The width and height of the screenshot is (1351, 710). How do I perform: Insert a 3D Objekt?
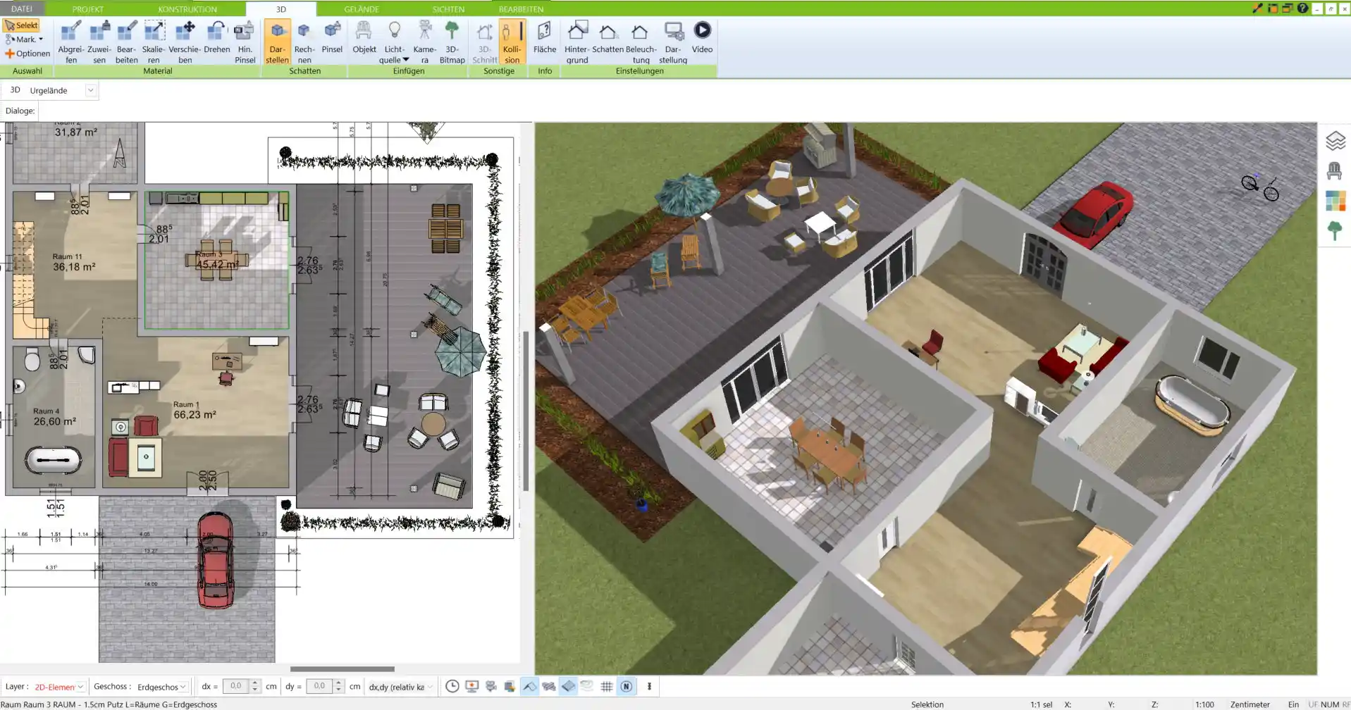pos(364,37)
